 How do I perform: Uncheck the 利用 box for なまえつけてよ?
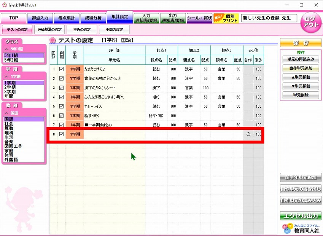61,69
